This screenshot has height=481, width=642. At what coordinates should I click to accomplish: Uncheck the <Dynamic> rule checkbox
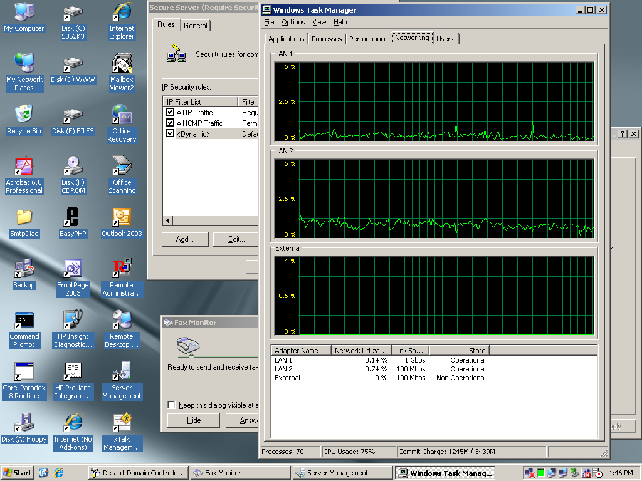click(x=171, y=133)
